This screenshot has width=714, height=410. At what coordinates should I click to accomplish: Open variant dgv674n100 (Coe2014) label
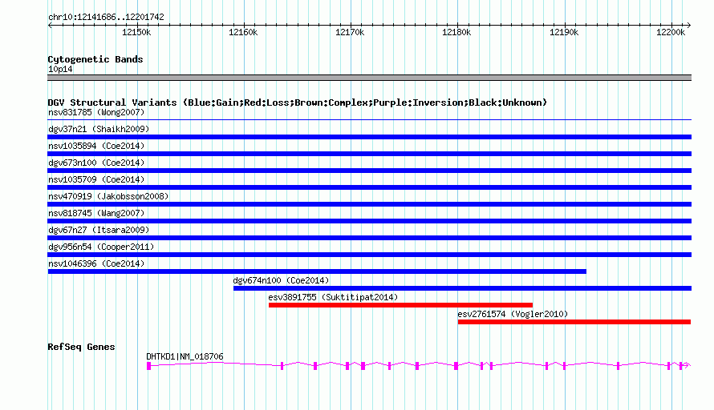tap(281, 280)
